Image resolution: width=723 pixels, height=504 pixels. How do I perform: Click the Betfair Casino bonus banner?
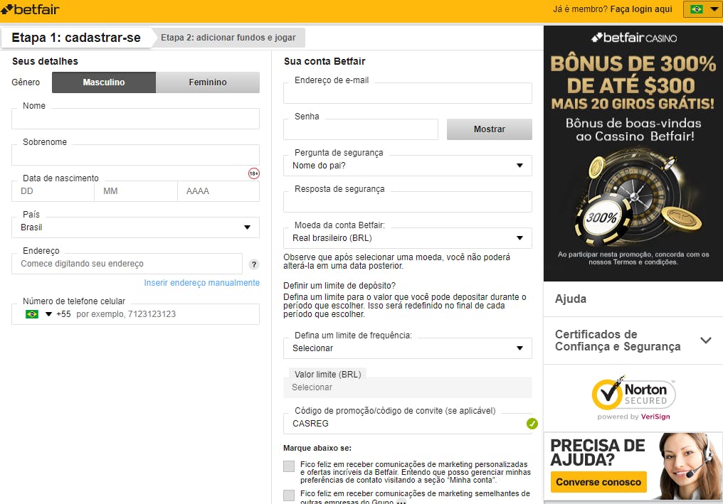[633, 153]
